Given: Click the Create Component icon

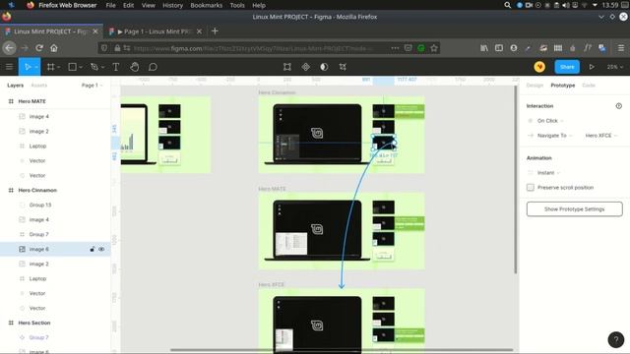Looking at the screenshot, I should click(x=306, y=67).
